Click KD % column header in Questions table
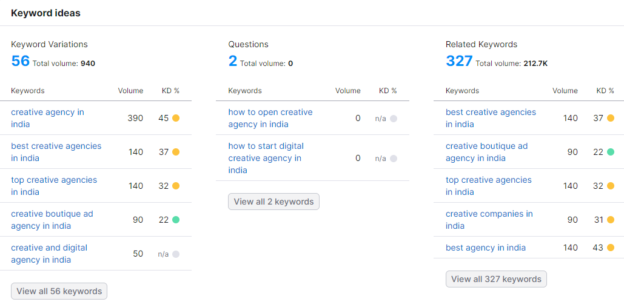 click(x=388, y=91)
